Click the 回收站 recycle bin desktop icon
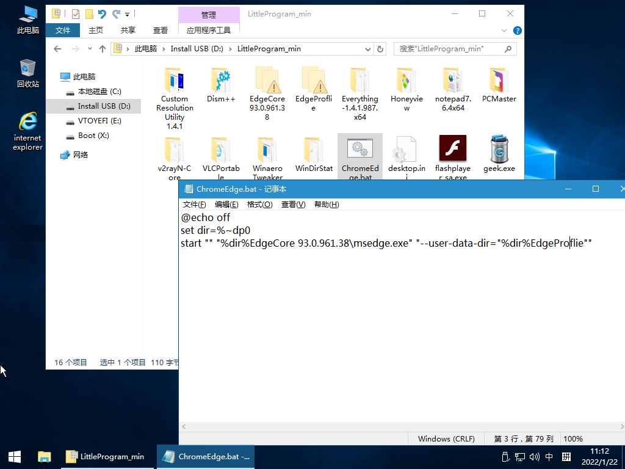Screen dimensions: 625x469 coord(28,74)
